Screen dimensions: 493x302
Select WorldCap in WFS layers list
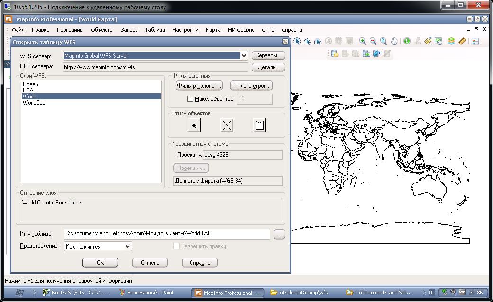(34, 103)
